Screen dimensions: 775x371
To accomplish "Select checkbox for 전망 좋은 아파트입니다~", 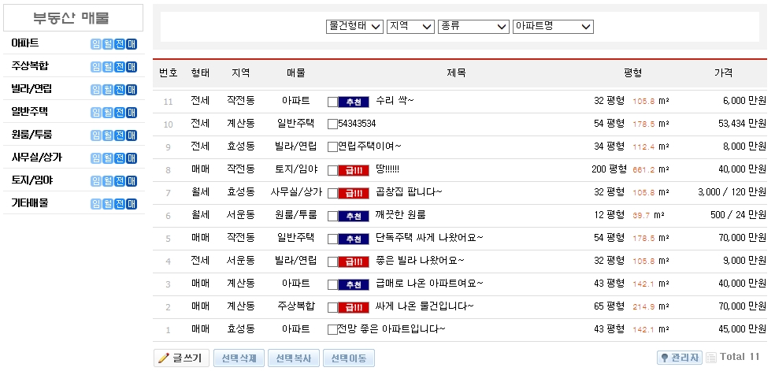I will coord(332,329).
